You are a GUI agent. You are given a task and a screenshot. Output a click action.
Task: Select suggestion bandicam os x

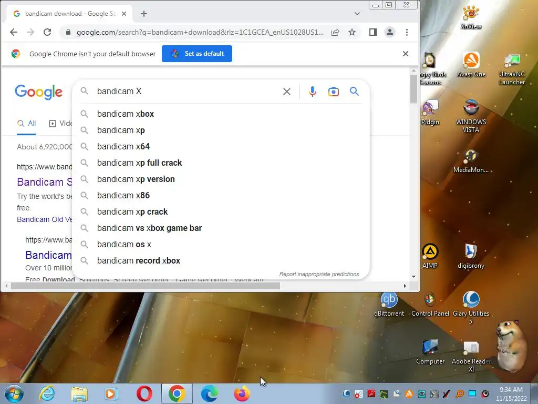pyautogui.click(x=221, y=244)
